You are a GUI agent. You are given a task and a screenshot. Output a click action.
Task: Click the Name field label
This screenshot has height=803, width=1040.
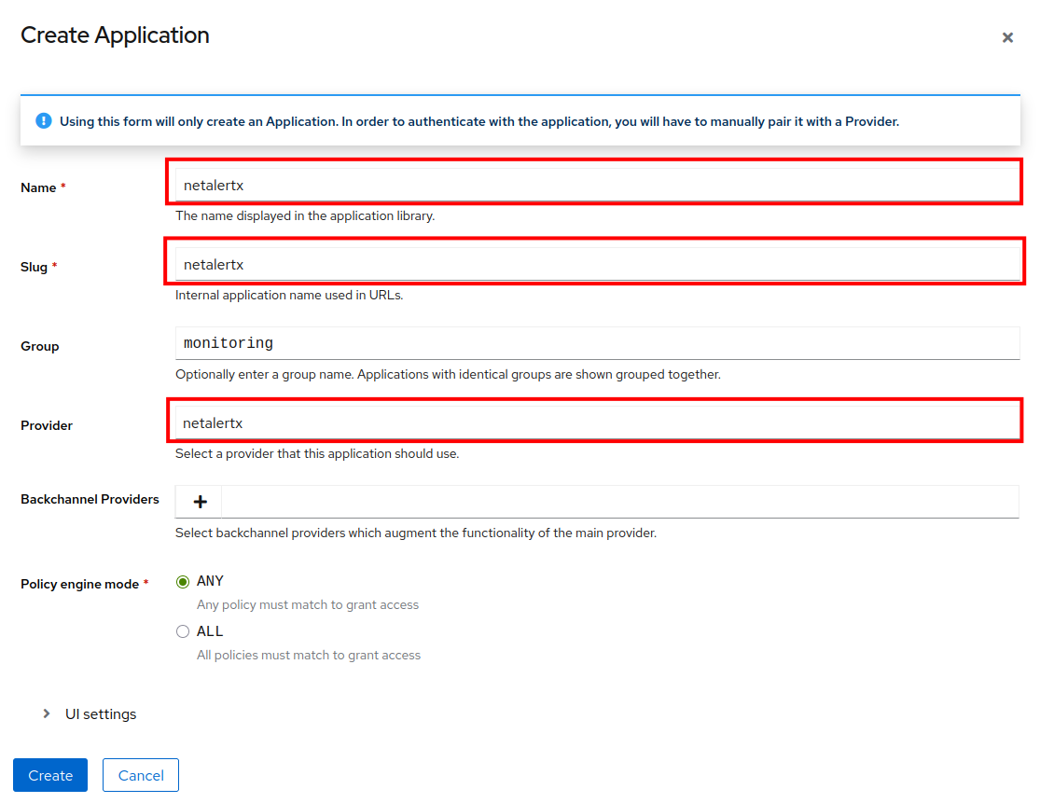point(35,187)
